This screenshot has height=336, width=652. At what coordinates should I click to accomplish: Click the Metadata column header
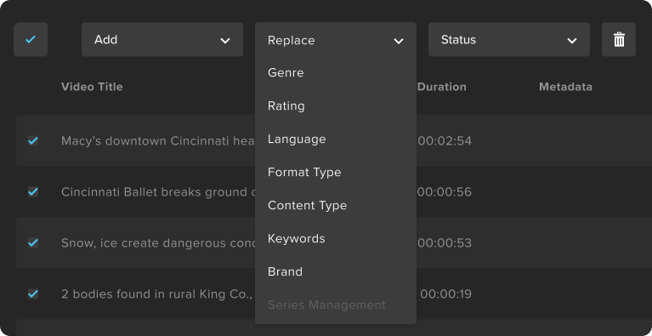coord(565,87)
